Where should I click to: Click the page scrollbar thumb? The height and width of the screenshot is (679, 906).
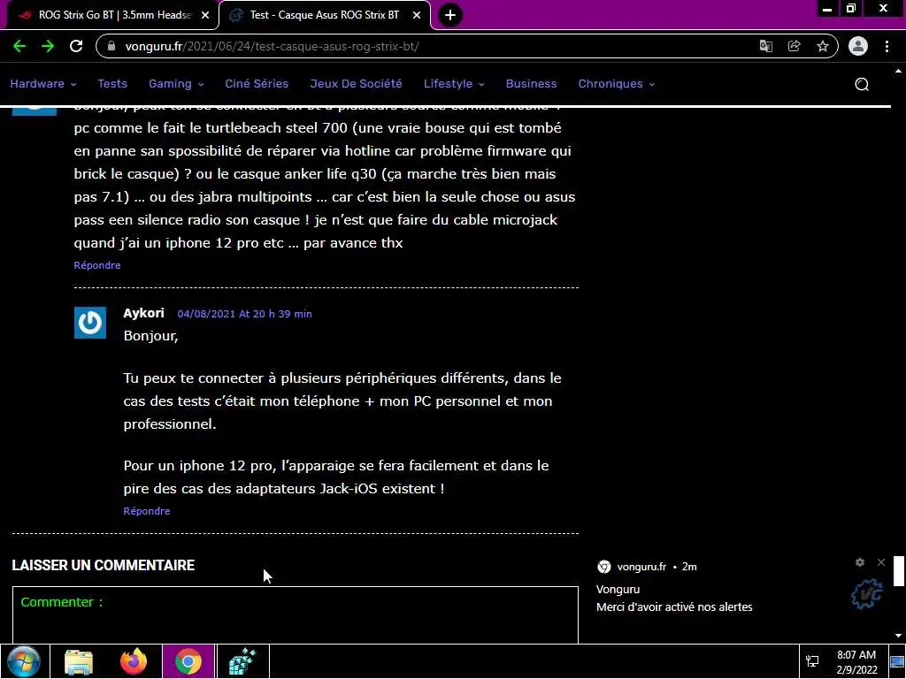coord(898,570)
